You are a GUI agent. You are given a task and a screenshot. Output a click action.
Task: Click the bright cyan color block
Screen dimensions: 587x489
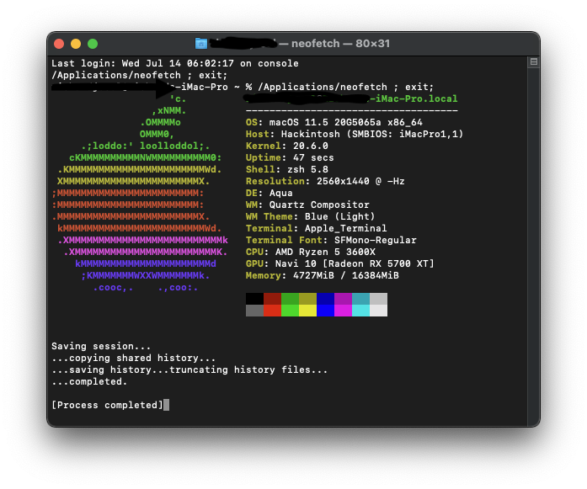pyautogui.click(x=360, y=311)
